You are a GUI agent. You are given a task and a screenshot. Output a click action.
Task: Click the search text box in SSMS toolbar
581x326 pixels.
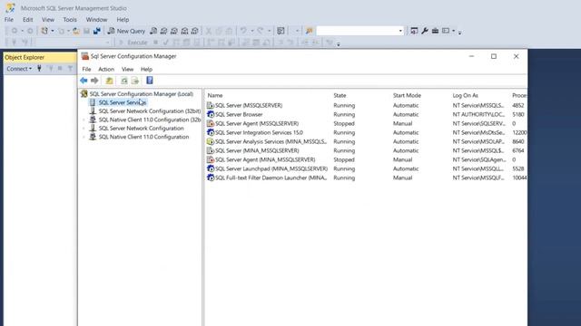pos(357,31)
